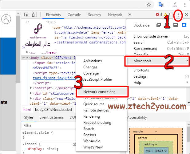Dock DevTools to the right side
This screenshot has height=154, width=190.
tap(184, 25)
